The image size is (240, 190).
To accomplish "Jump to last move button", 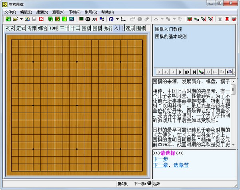I will tap(194, 72).
